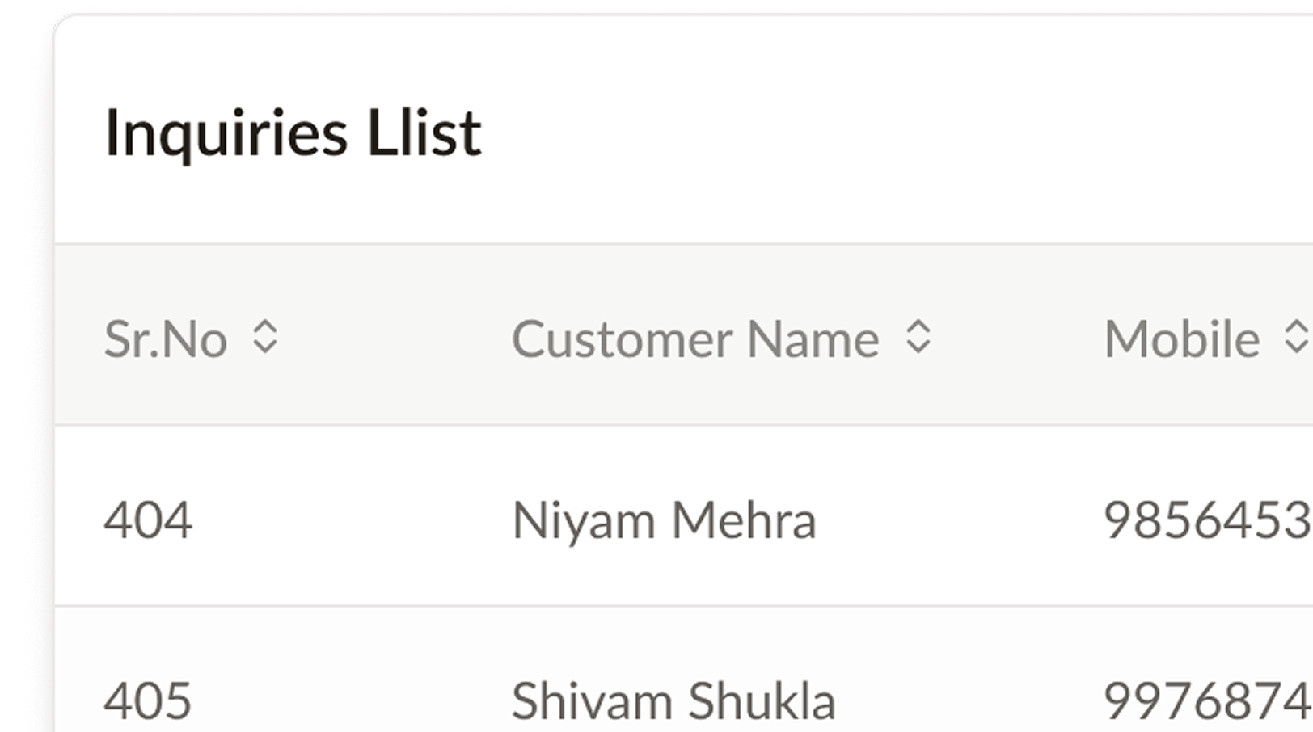Click the Inquiries Llist title
The image size is (1313, 732).
click(293, 133)
